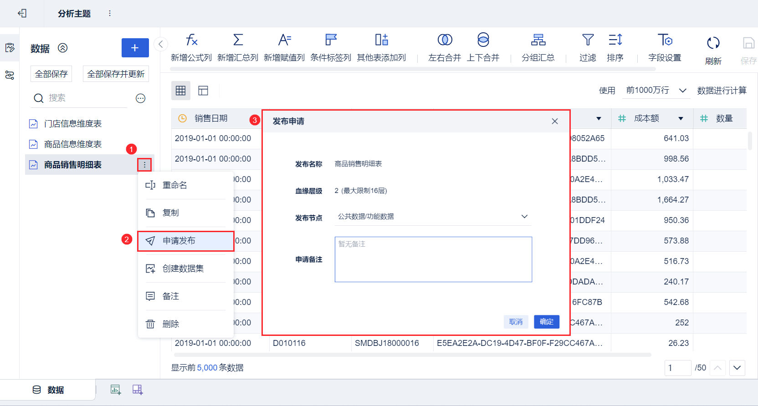The height and width of the screenshot is (406, 758).
Task: Choose 删除 from the context menu
Action: point(186,324)
